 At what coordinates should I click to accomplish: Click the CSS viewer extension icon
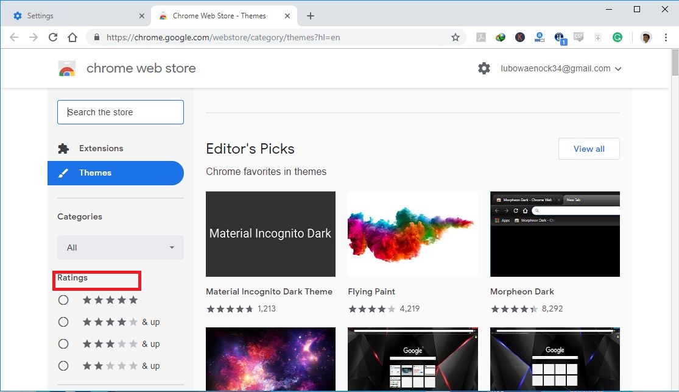click(x=579, y=37)
